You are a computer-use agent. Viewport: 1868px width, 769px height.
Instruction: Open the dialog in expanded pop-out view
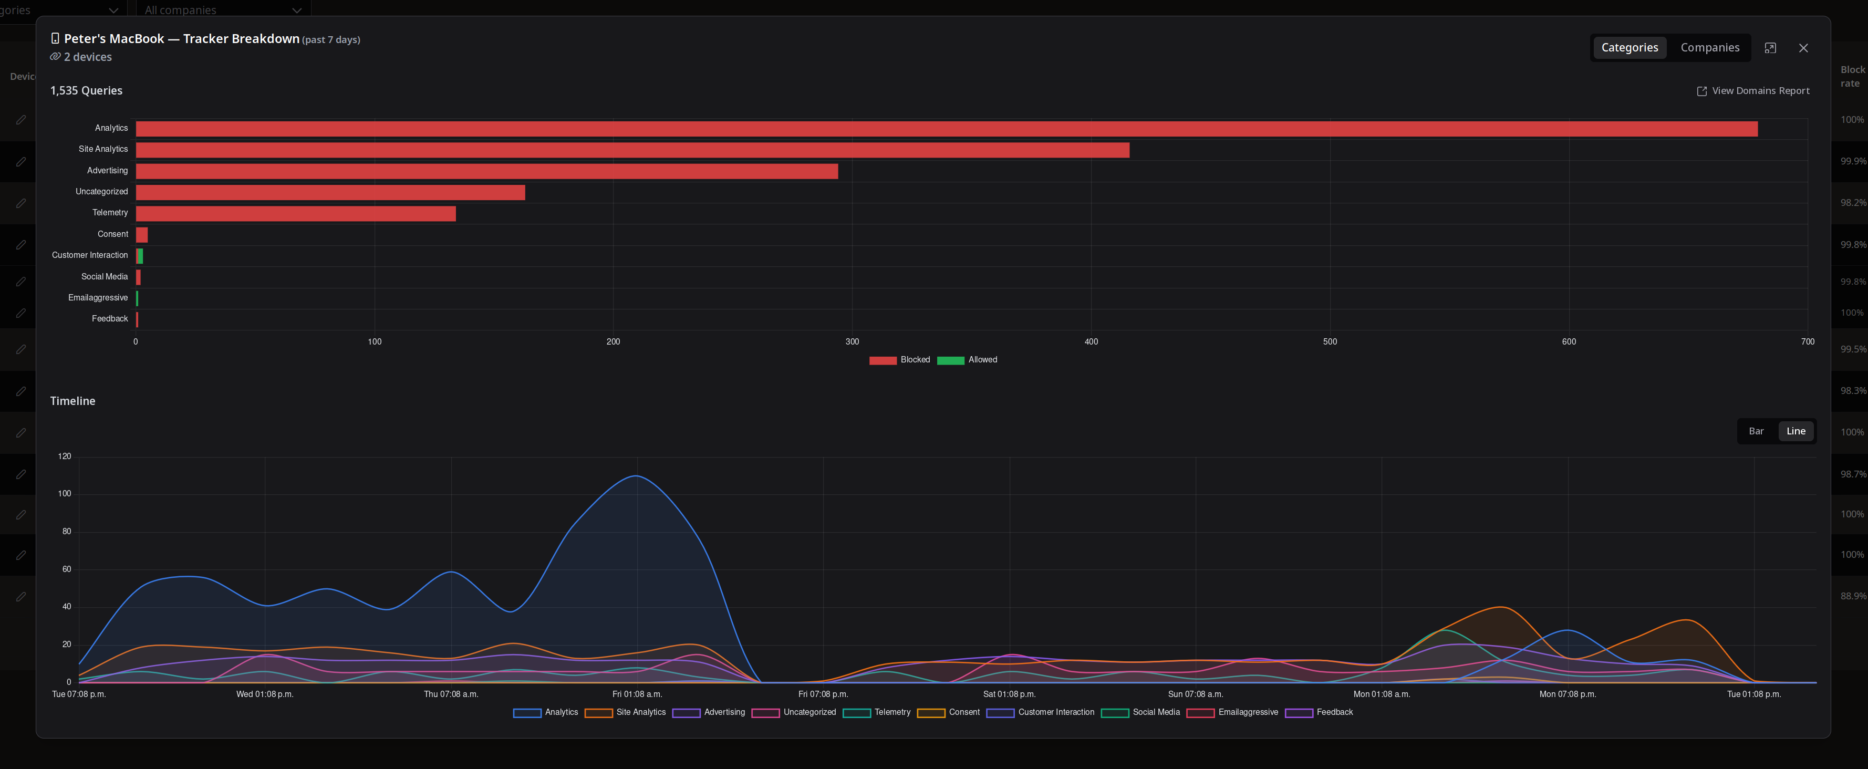[1770, 48]
